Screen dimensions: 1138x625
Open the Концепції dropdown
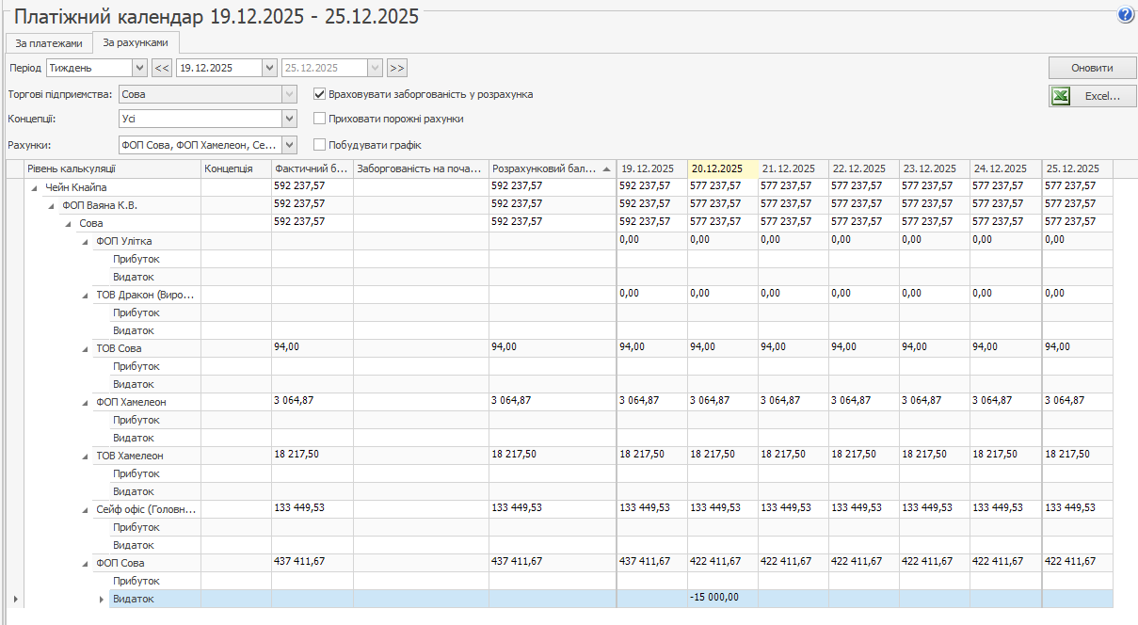point(289,119)
